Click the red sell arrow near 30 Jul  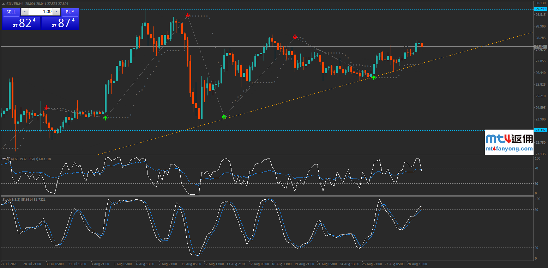[46, 107]
